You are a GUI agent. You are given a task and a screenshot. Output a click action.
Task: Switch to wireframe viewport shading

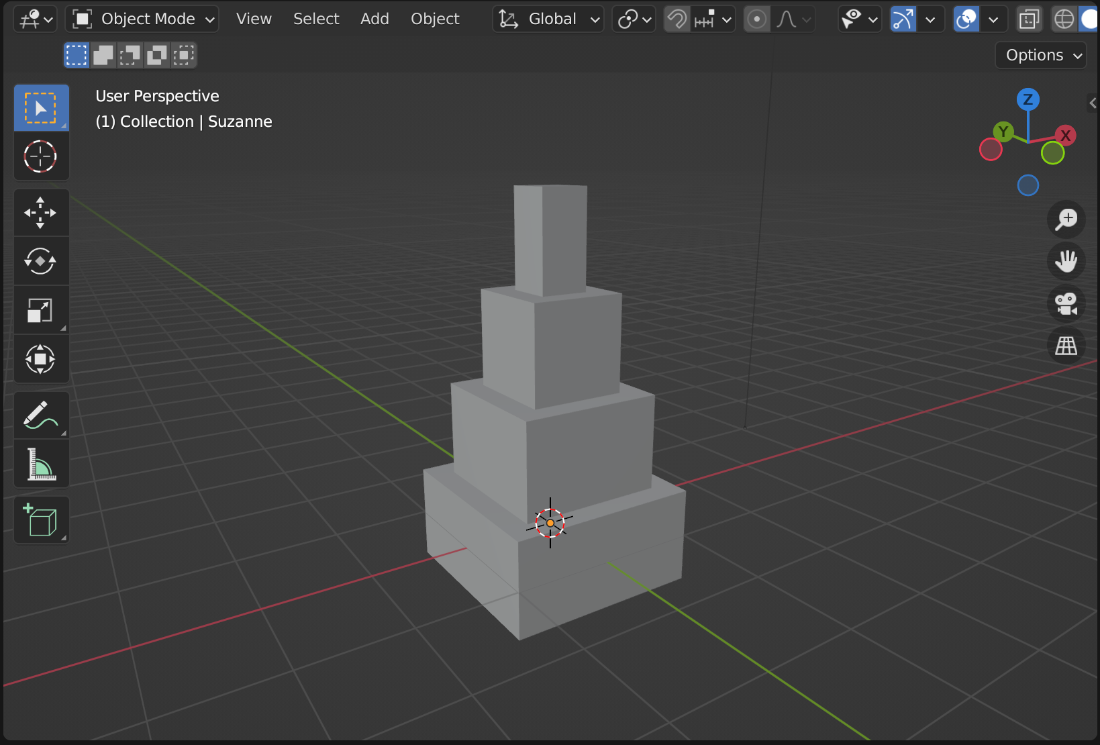tap(1064, 19)
